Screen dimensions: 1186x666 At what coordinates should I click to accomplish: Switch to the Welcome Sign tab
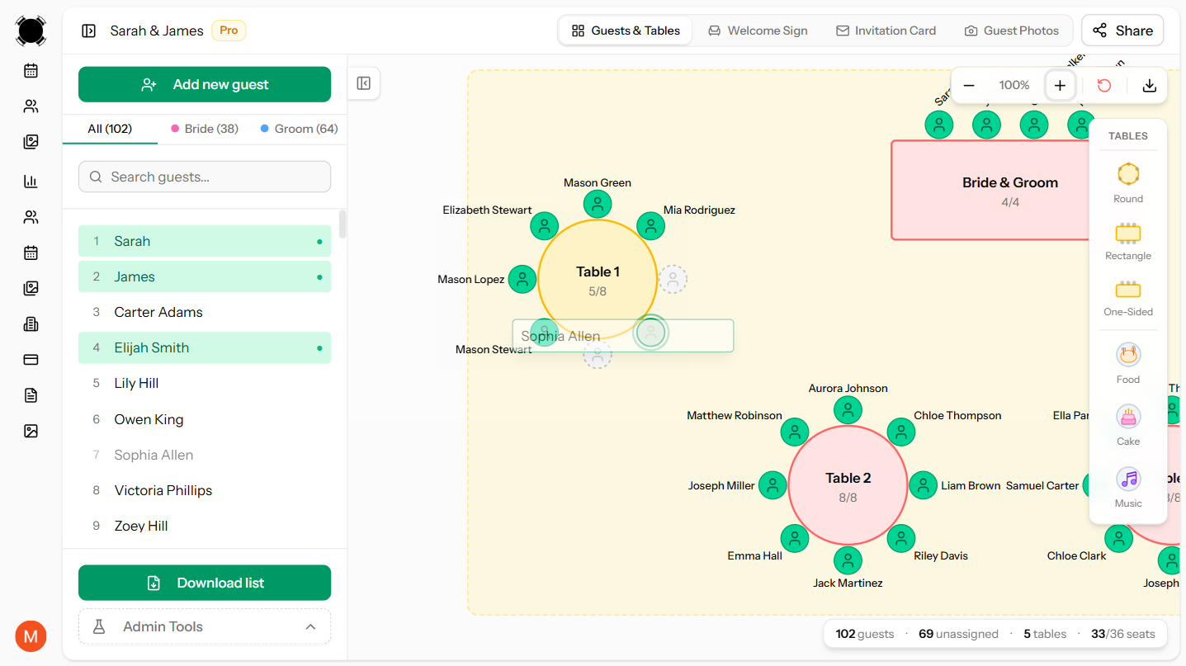pos(758,31)
